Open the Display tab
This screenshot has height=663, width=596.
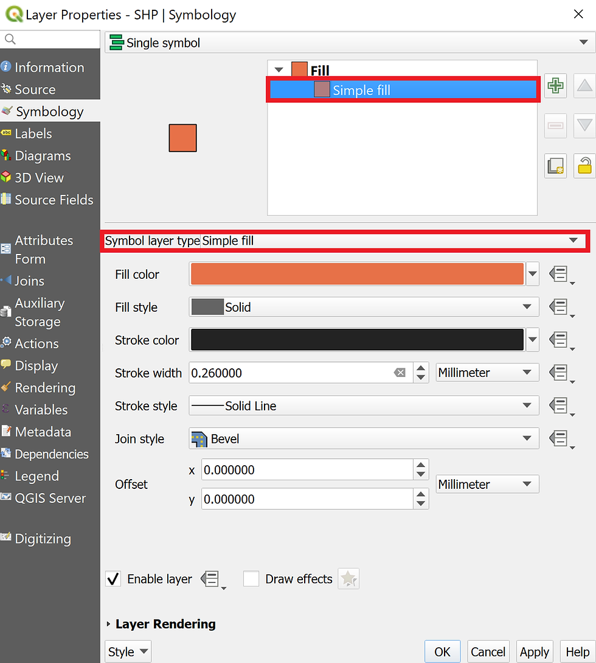(50, 365)
